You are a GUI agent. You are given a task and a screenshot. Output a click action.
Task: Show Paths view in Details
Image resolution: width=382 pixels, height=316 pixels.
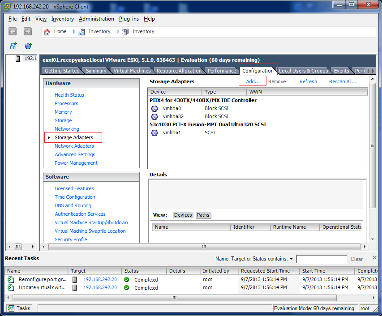(203, 215)
